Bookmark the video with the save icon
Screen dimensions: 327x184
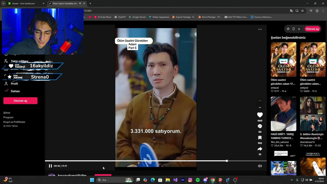(x=260, y=138)
